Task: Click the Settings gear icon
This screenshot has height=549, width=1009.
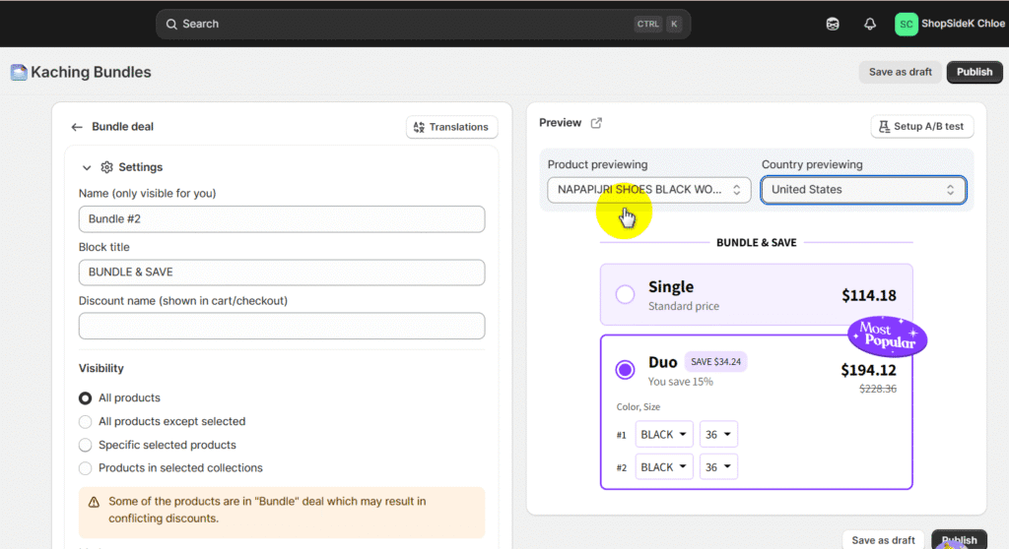Action: [x=106, y=167]
